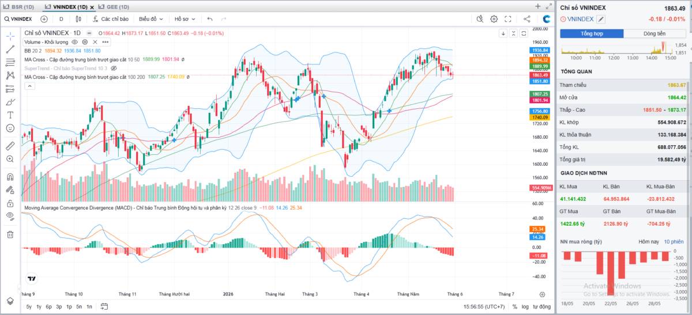The width and height of the screenshot is (692, 315).
Task: Open go to date calendar icon
Action: click(104, 306)
